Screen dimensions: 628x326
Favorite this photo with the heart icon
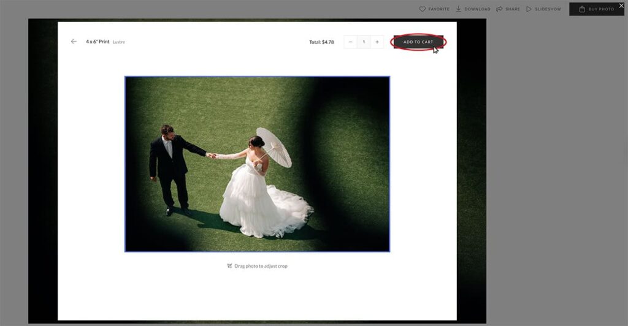(434, 9)
